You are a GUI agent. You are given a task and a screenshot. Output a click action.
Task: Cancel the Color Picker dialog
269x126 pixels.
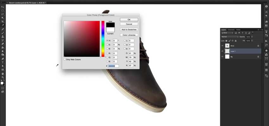tap(129, 24)
